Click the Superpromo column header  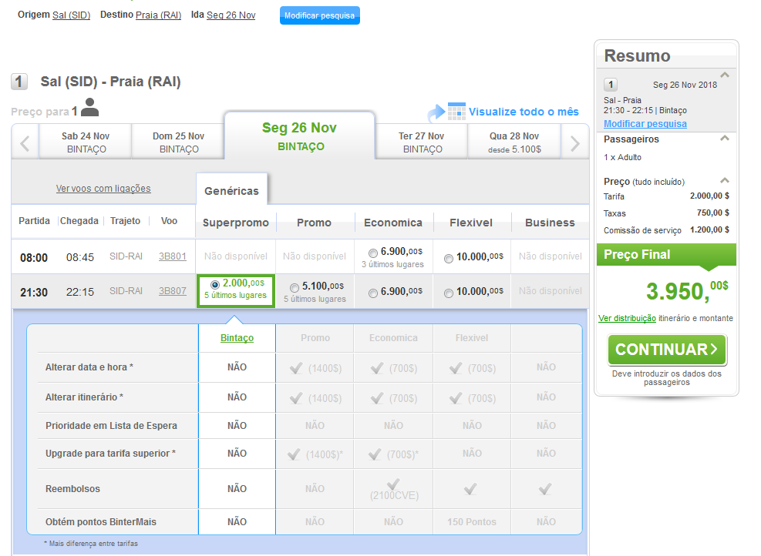pyautogui.click(x=235, y=223)
